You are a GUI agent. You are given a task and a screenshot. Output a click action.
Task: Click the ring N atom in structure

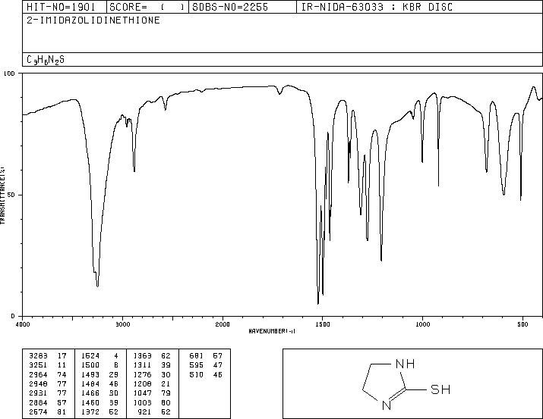coord(387,405)
